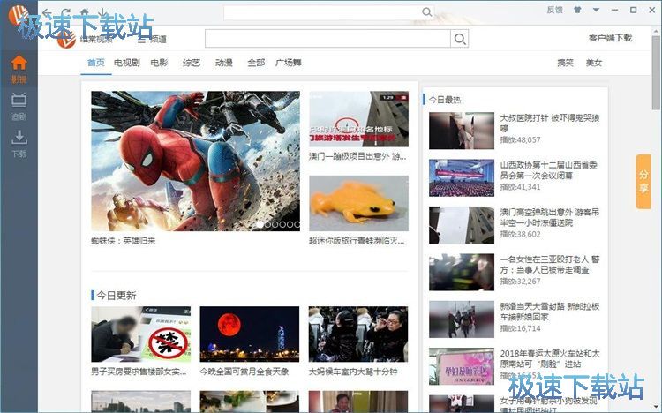
Task: Click the 山西政协第十二届 headline
Action: click(x=549, y=169)
